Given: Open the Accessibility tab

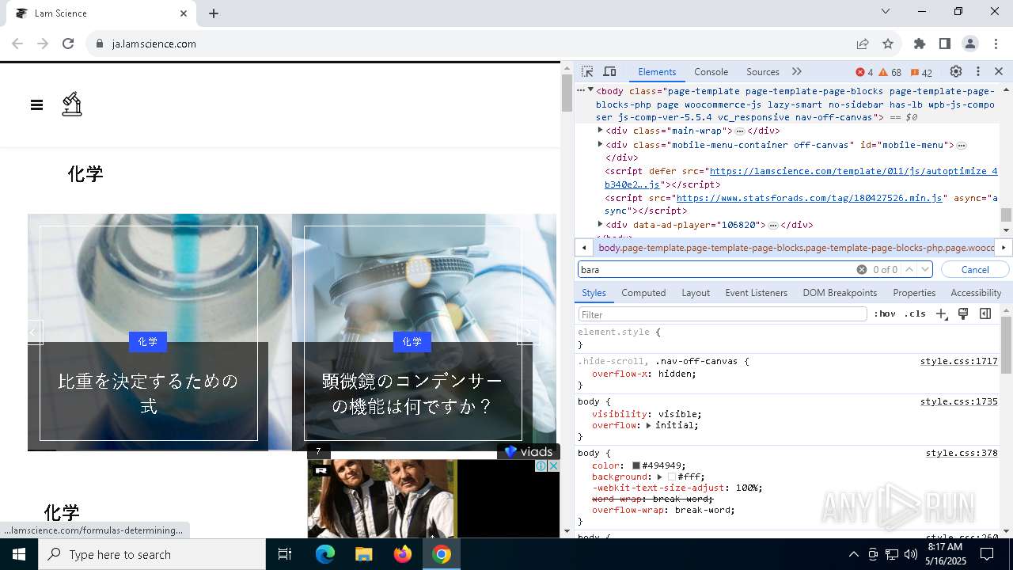Looking at the screenshot, I should (x=976, y=292).
